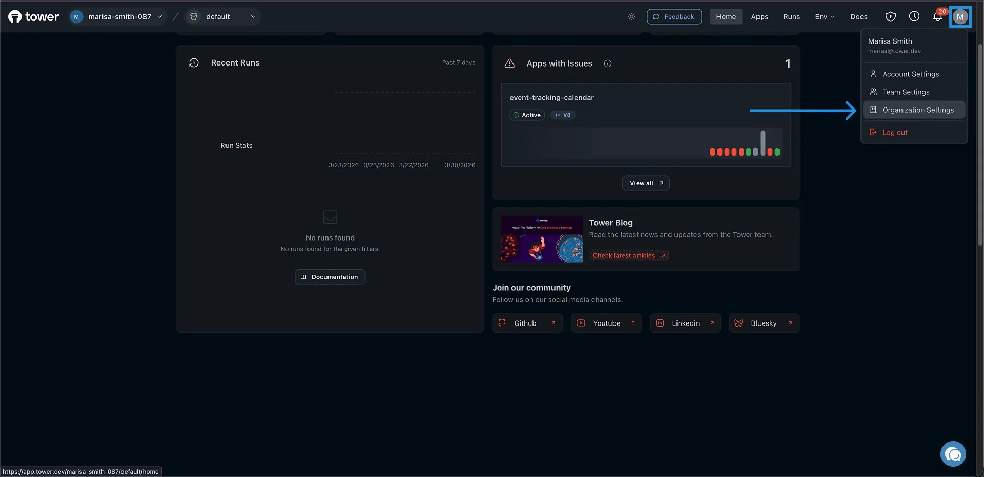Image resolution: width=984 pixels, height=477 pixels.
Task: Open the chat support bubble icon
Action: pos(953,454)
